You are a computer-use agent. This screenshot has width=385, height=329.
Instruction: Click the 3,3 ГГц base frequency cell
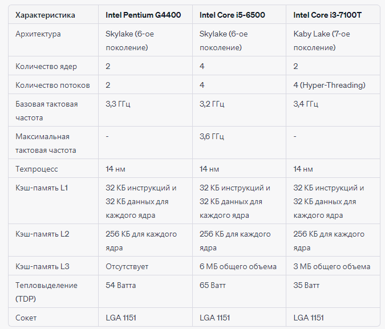tap(118, 104)
